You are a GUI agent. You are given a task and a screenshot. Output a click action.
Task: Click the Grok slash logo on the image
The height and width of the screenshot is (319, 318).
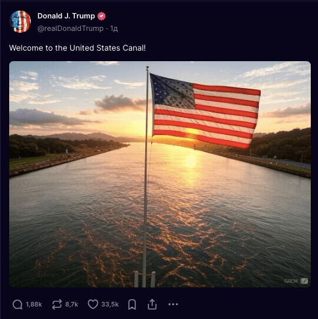(304, 281)
